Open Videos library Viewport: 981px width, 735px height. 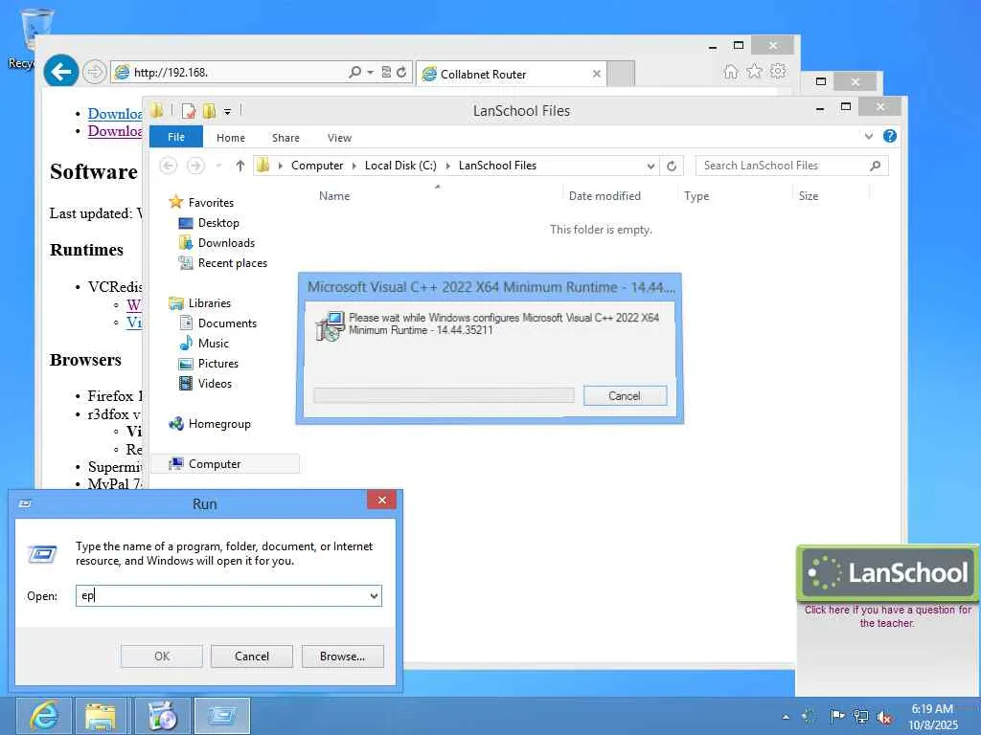point(215,384)
